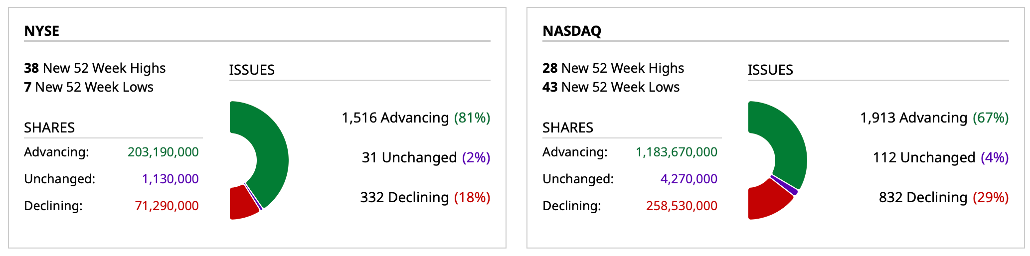Viewport: 1030px width, 256px height.
Task: Click the red declining segment of NYSE donut
Action: 241,203
